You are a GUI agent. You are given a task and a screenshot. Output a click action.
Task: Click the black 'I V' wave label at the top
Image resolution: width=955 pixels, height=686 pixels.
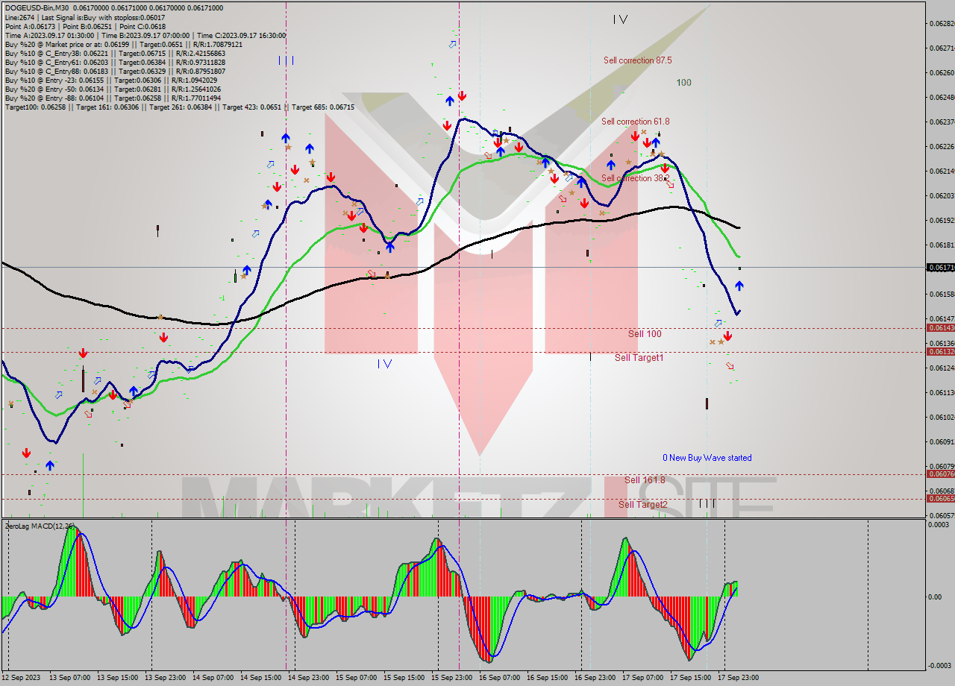tap(620, 19)
